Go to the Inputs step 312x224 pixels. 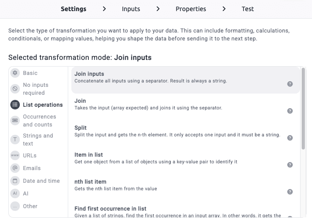pyautogui.click(x=131, y=9)
